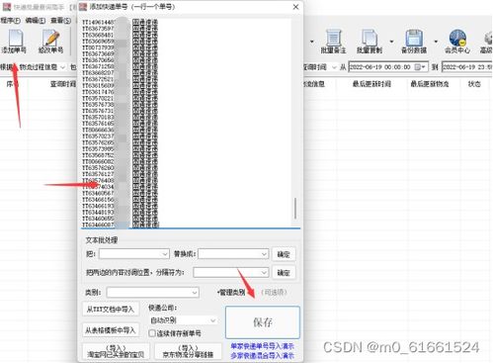
Task: Expand the 把 source text combo box
Action: pyautogui.click(x=165, y=254)
